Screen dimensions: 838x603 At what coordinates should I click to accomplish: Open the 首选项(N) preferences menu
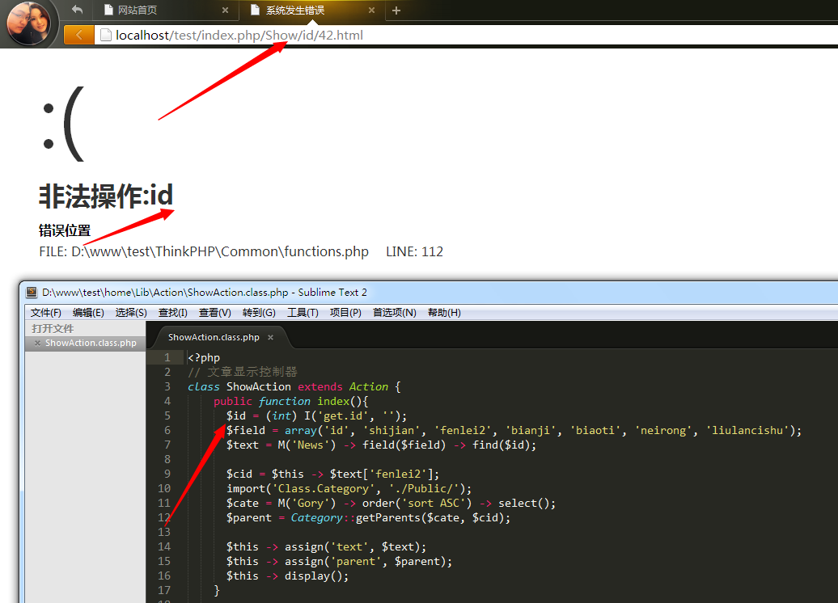pyautogui.click(x=395, y=313)
